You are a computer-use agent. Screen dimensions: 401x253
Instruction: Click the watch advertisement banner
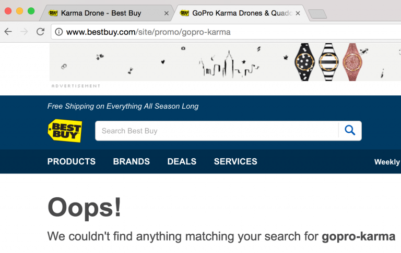point(225,62)
